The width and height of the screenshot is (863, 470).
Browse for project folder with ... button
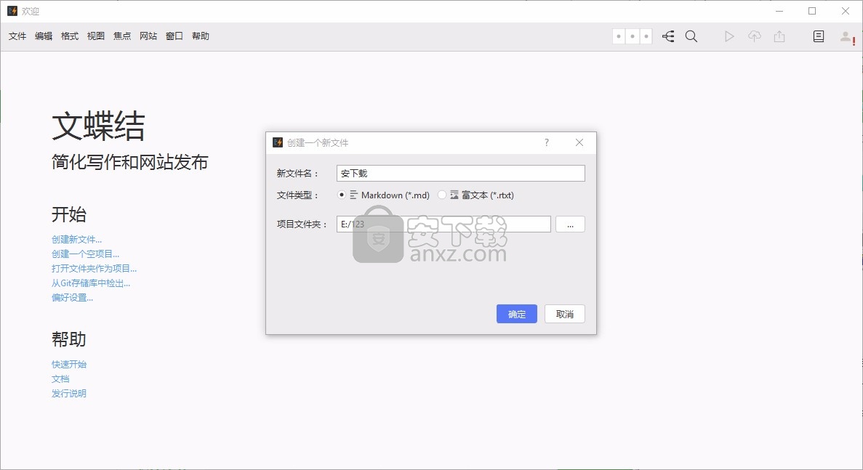[570, 224]
